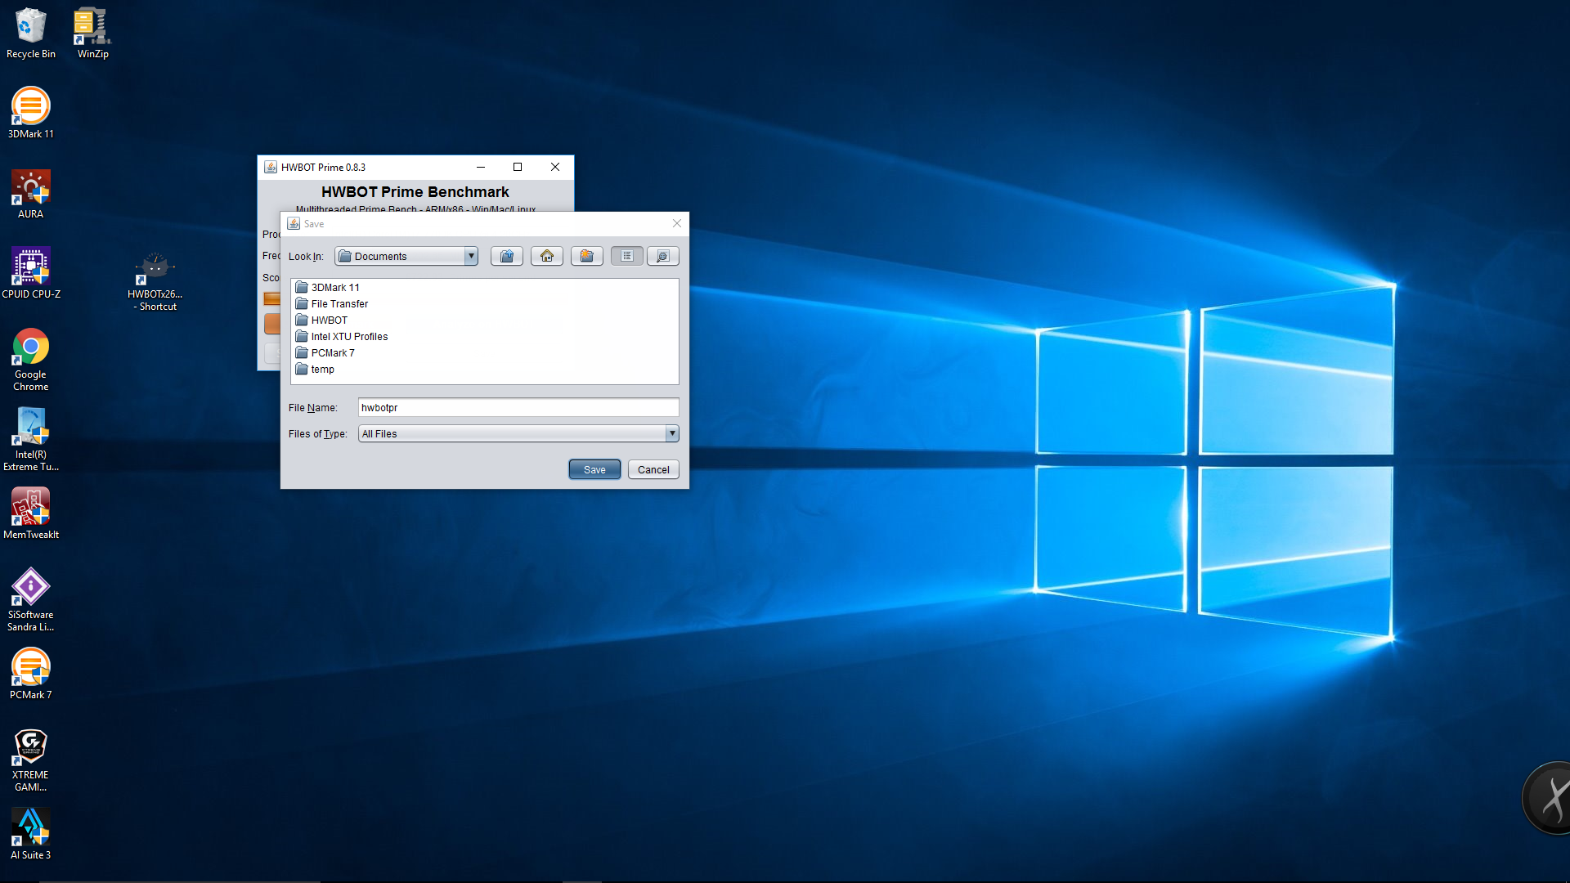Launch the PCMark 7 desktop shortcut
Viewport: 1570px width, 883px height.
click(x=31, y=674)
